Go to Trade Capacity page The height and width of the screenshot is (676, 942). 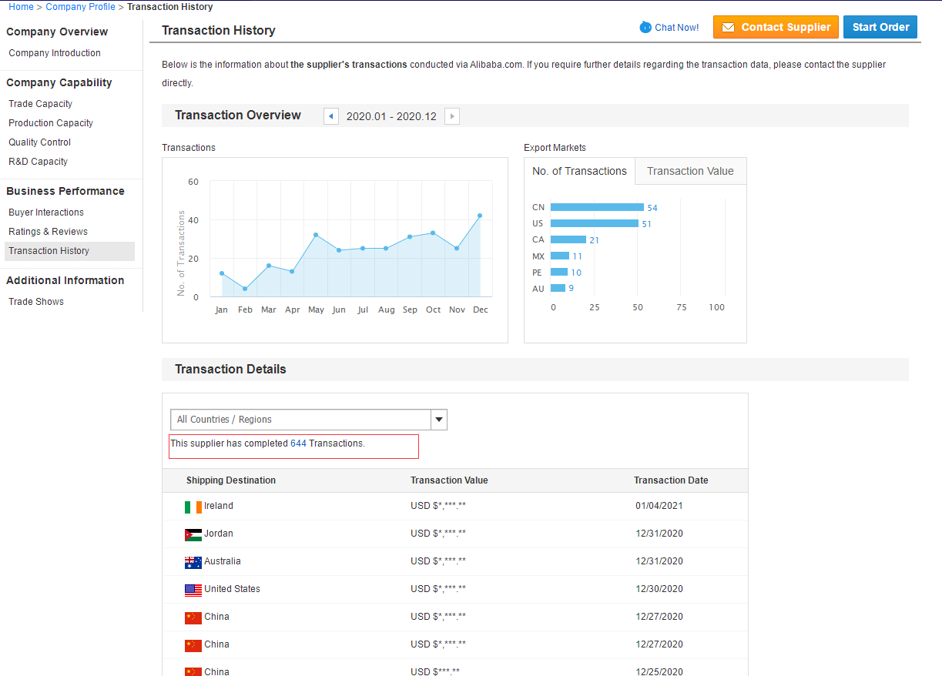click(40, 104)
